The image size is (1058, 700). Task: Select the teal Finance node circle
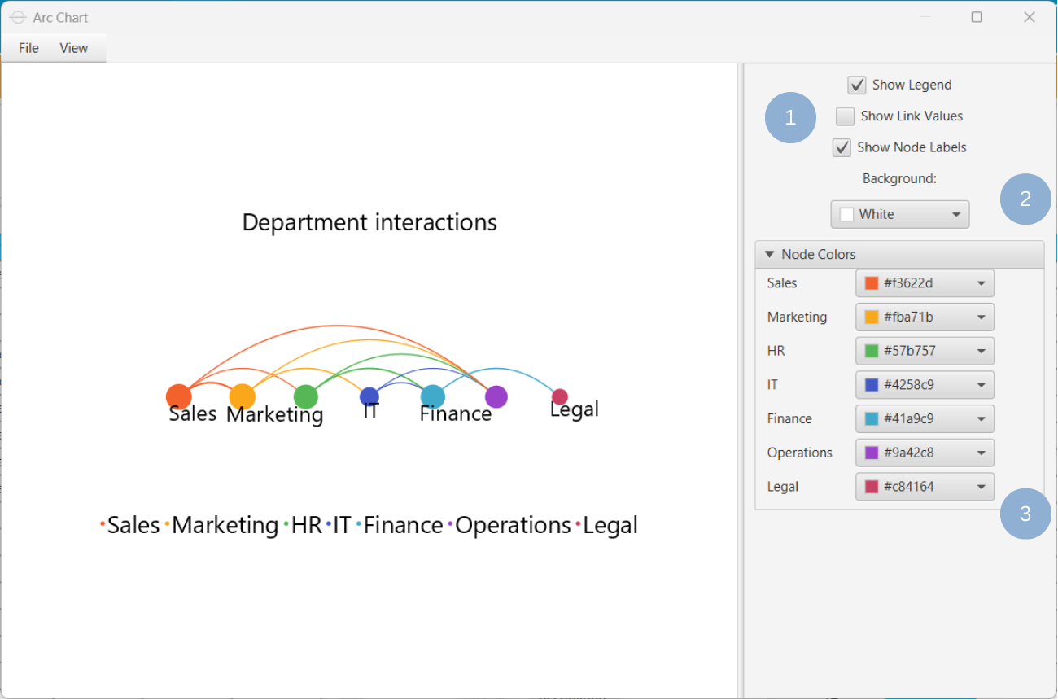pyautogui.click(x=433, y=396)
